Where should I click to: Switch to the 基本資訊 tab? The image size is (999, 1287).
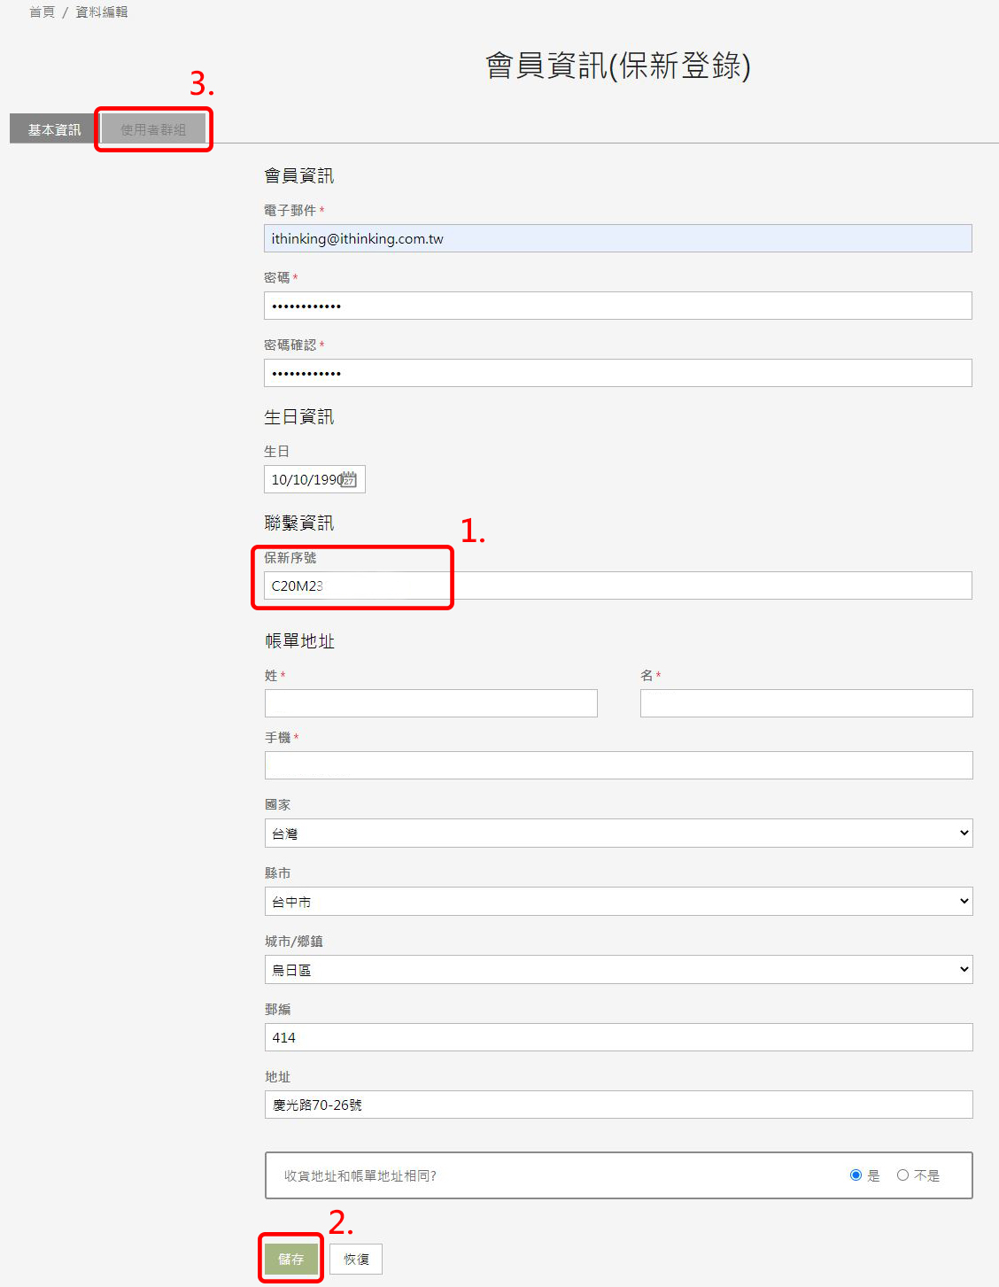point(54,129)
